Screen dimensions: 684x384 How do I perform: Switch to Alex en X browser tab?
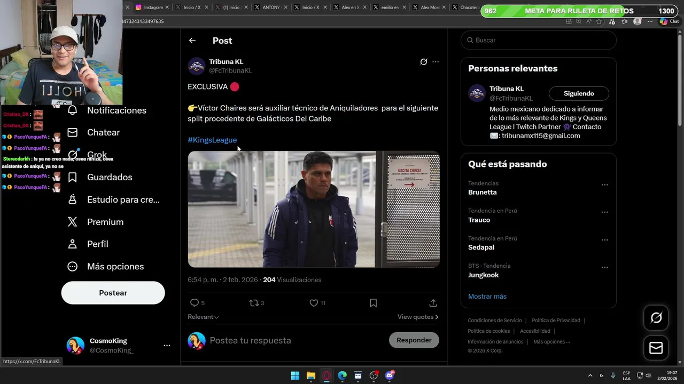[350, 7]
